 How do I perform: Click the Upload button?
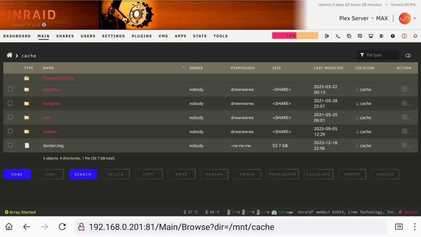tap(385, 174)
